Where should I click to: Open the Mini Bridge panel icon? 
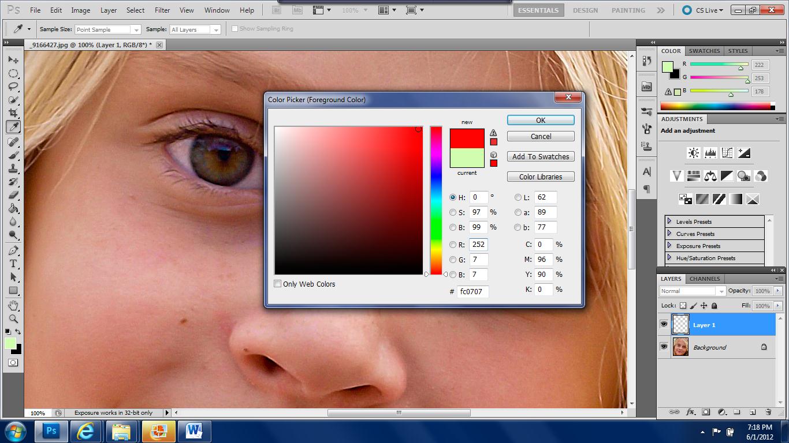[646, 87]
